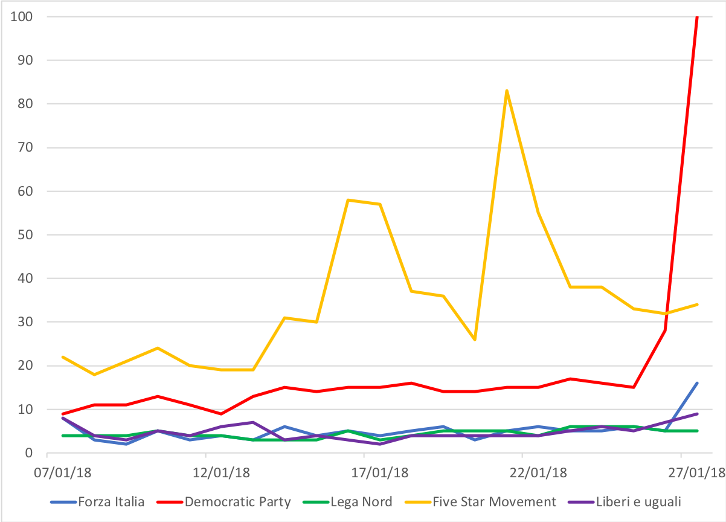Click the red line's peak at 100
Screen dimensions: 726x522
coord(697,18)
